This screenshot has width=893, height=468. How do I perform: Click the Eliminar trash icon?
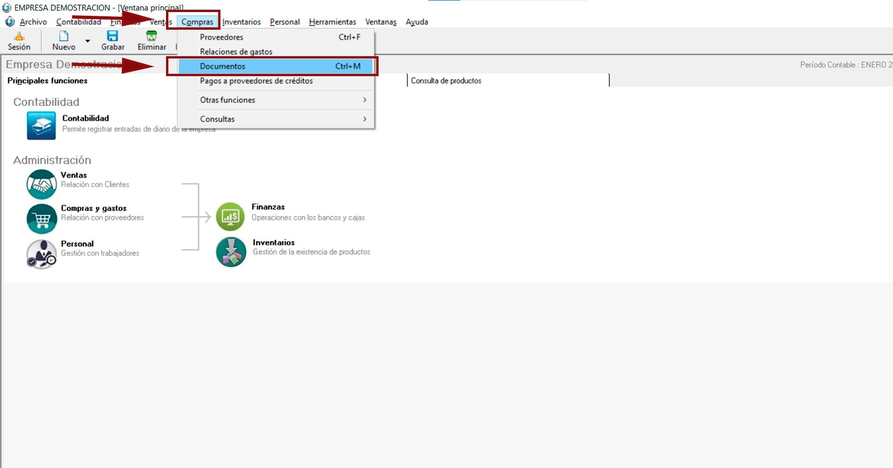(x=152, y=36)
